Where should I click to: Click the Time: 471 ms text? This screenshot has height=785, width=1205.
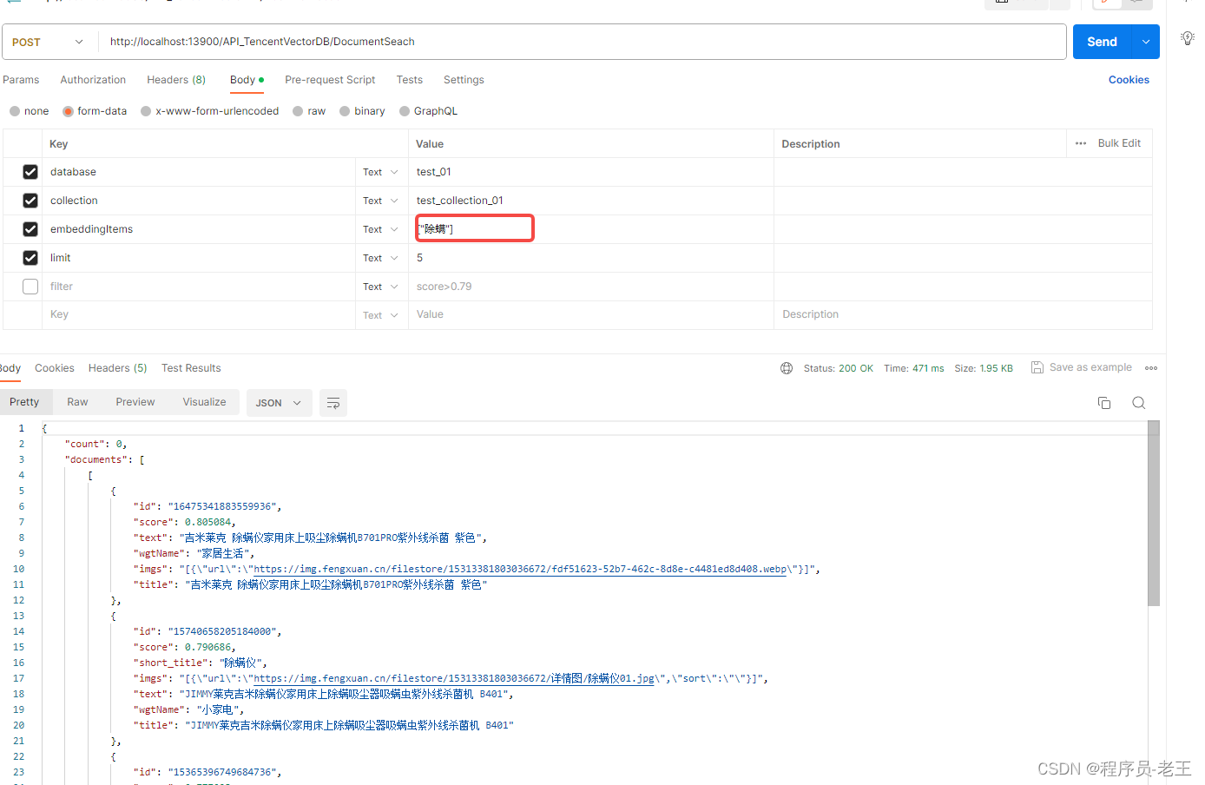[913, 368]
